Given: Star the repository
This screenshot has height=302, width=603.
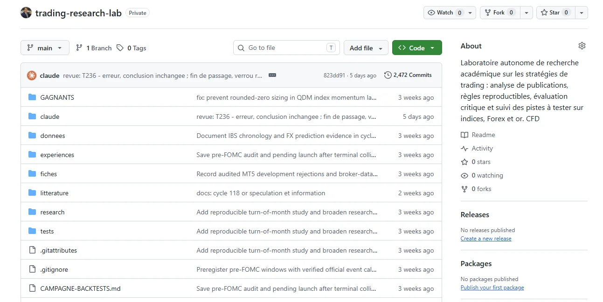Looking at the screenshot, I should (556, 13).
